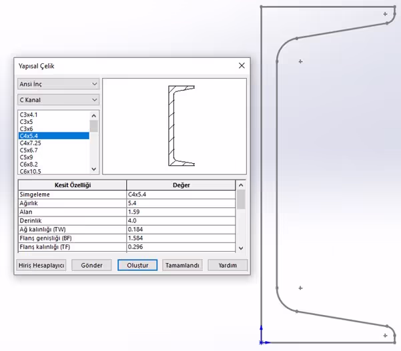401x351 pixels.
Task: Click the Derinlik property row label
Action: pyautogui.click(x=72, y=220)
